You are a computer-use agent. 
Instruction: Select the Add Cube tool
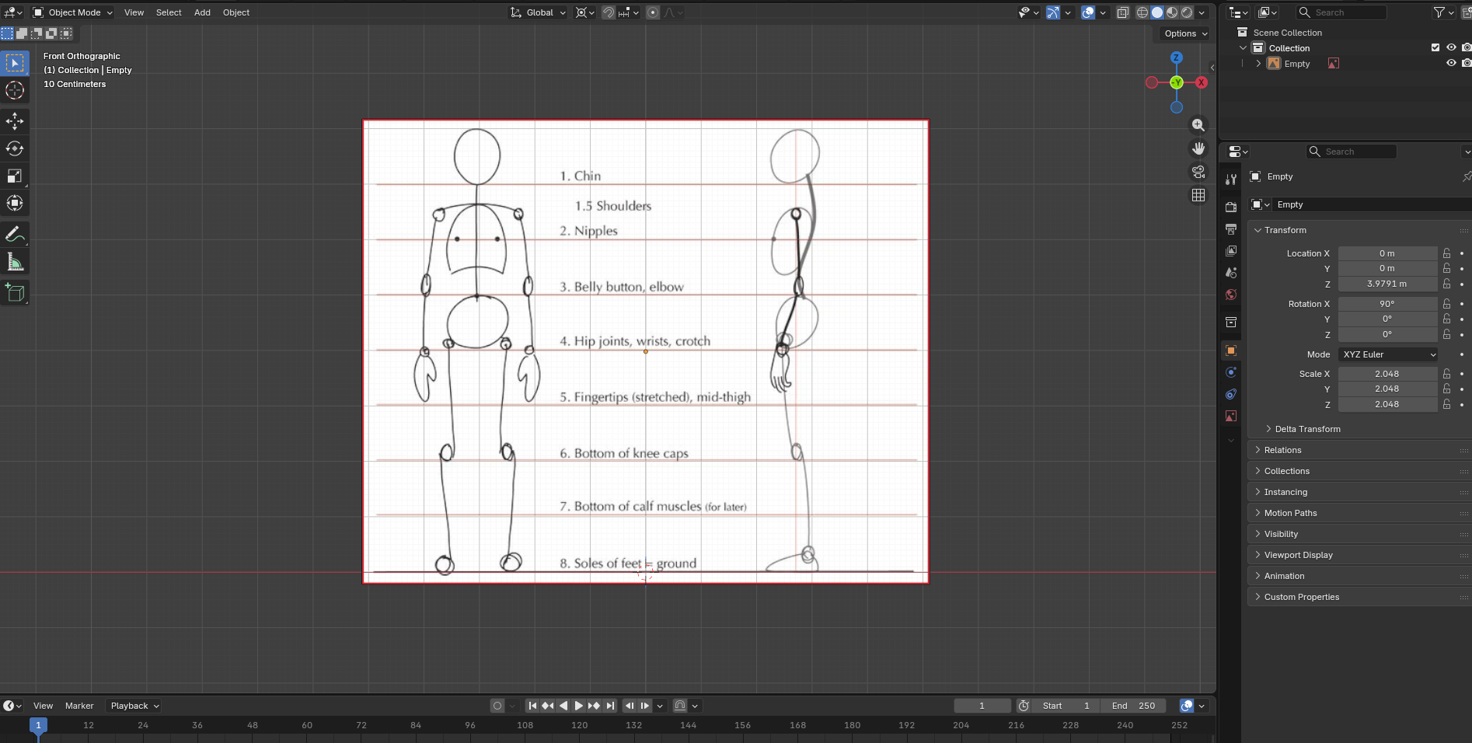15,292
